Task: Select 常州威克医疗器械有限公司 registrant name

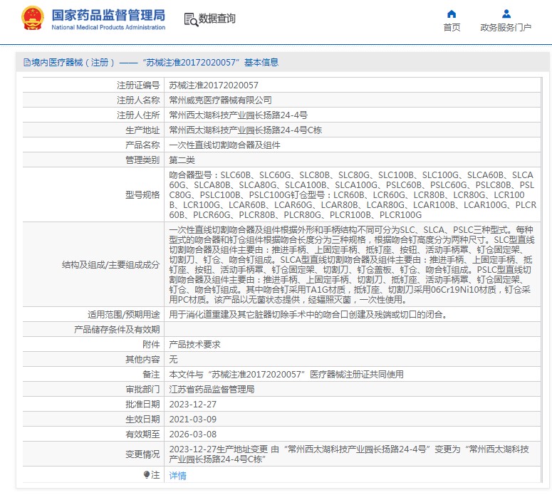Action: pos(220,100)
